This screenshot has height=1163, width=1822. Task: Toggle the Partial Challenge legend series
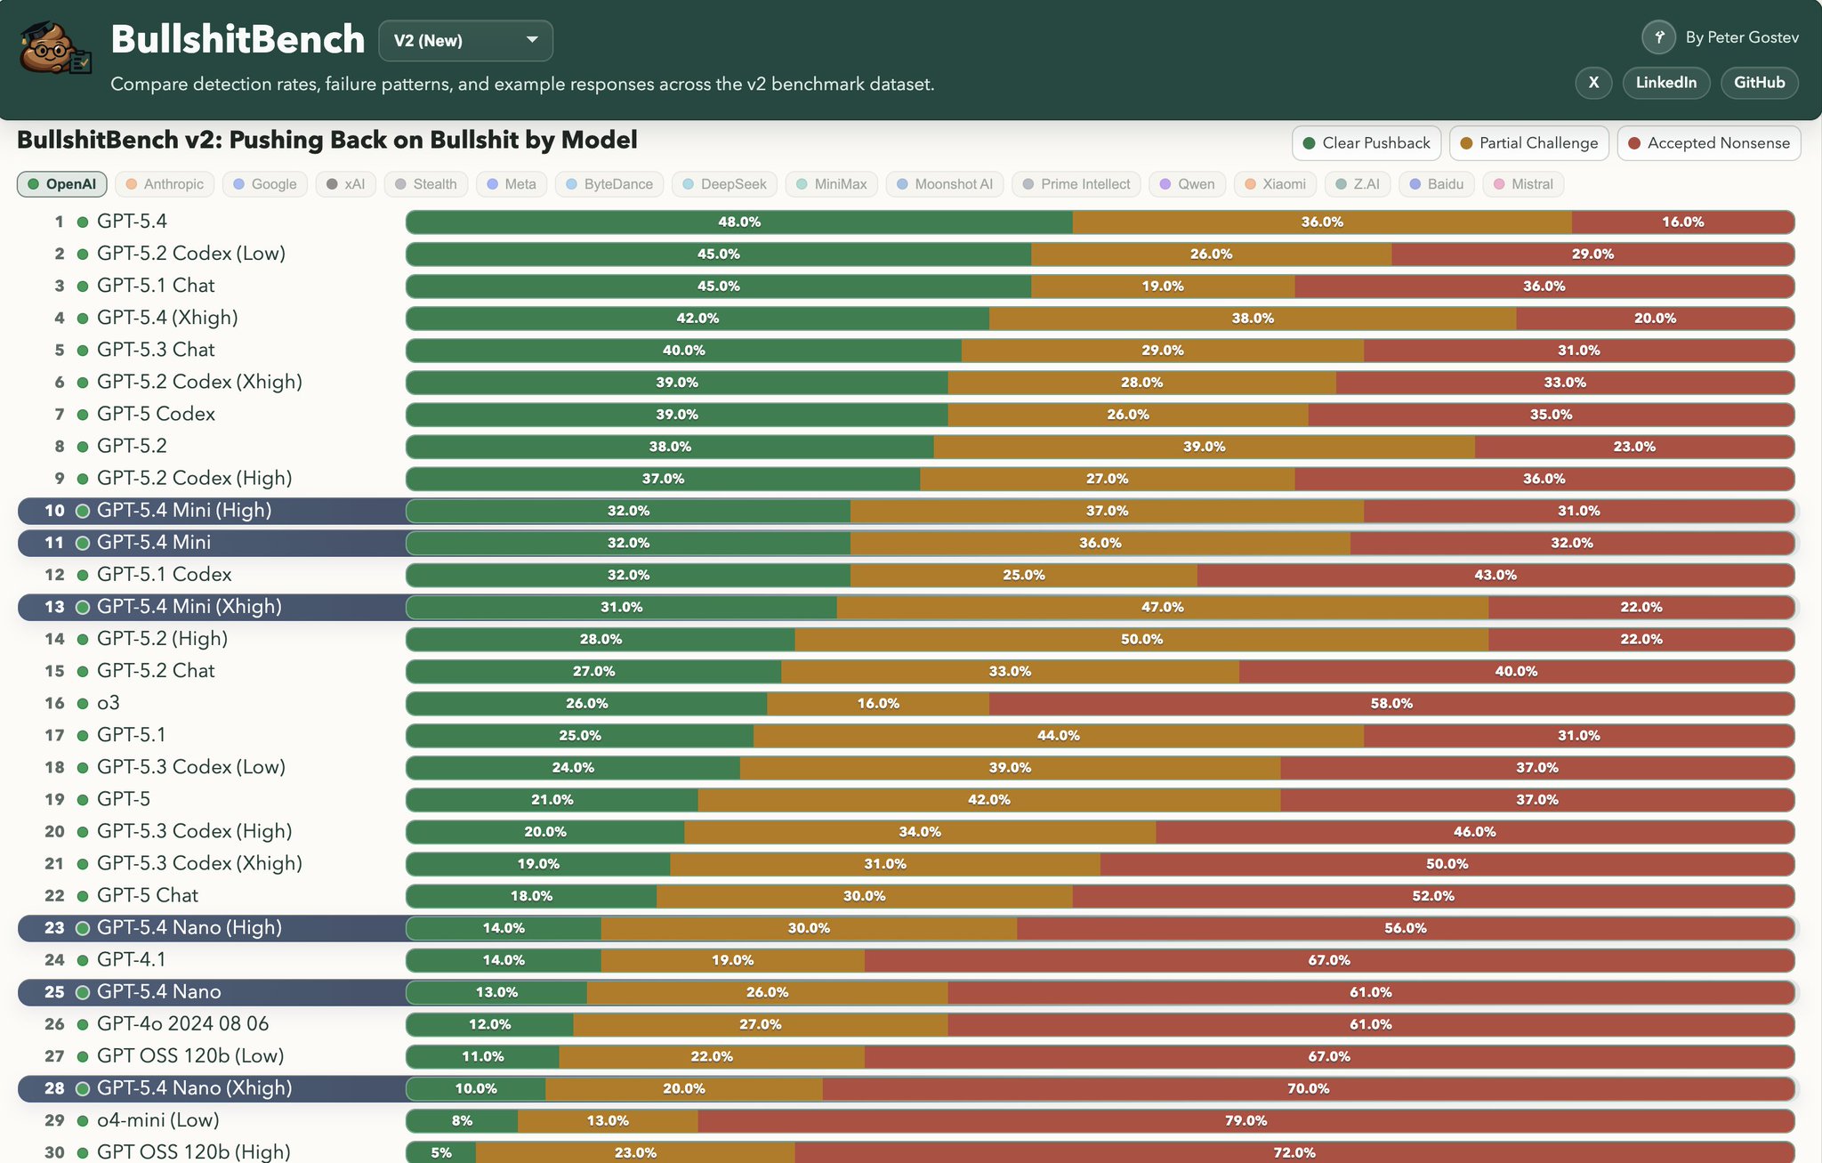point(1529,143)
